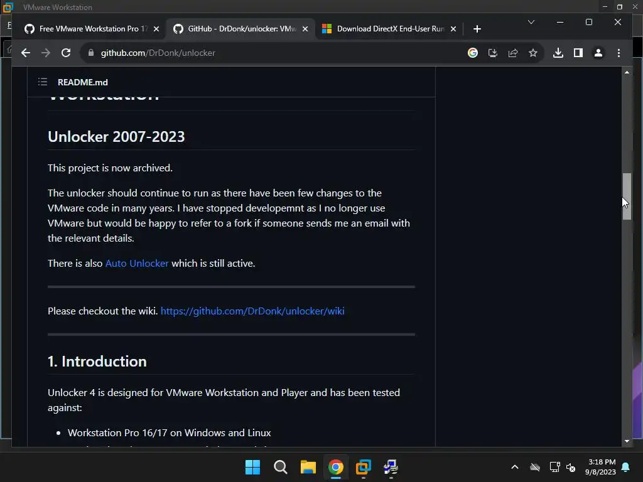This screenshot has width=643, height=482.
Task: Open taskbar Search
Action: click(x=281, y=467)
